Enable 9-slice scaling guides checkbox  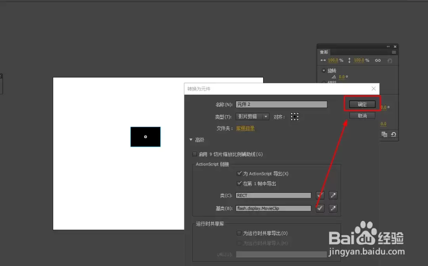click(x=195, y=154)
